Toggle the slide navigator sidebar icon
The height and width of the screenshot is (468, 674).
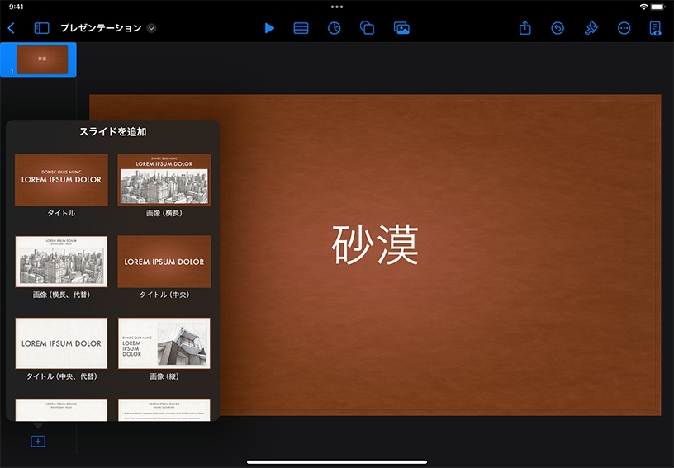pos(41,28)
